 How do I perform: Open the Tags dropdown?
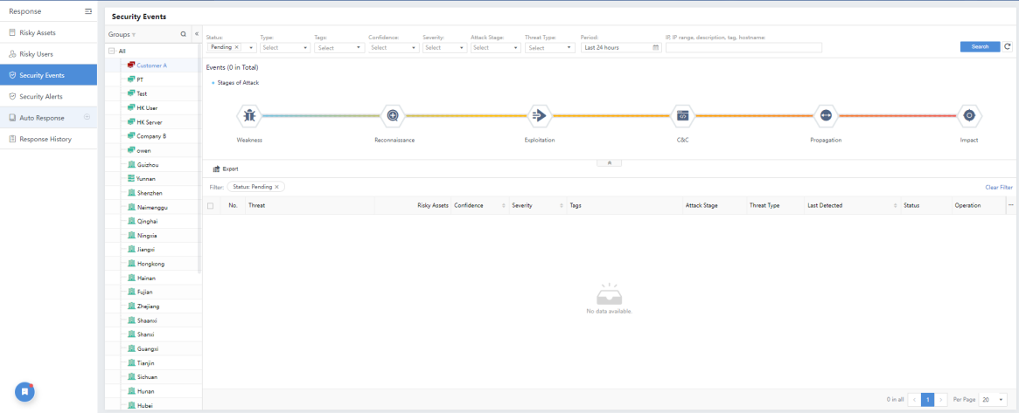[340, 47]
